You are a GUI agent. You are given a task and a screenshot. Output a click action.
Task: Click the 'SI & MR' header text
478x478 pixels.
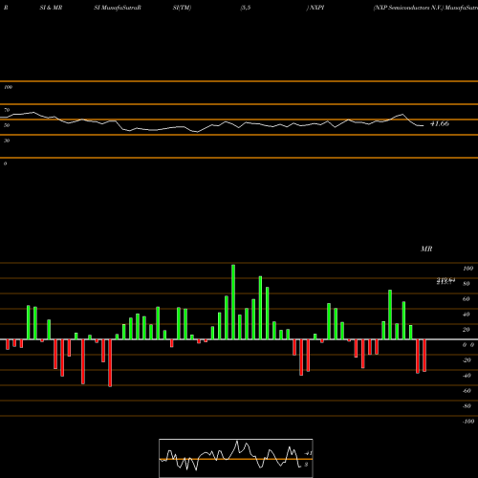pyautogui.click(x=51, y=8)
